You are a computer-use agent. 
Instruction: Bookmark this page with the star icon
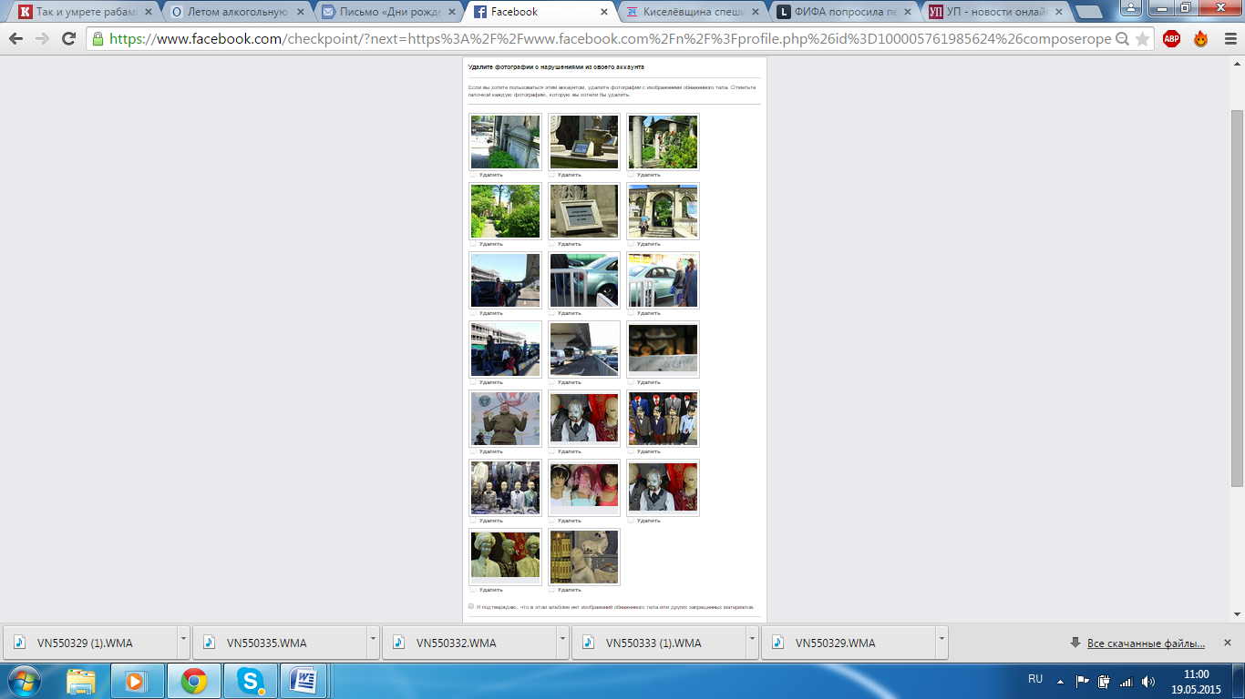(1142, 39)
